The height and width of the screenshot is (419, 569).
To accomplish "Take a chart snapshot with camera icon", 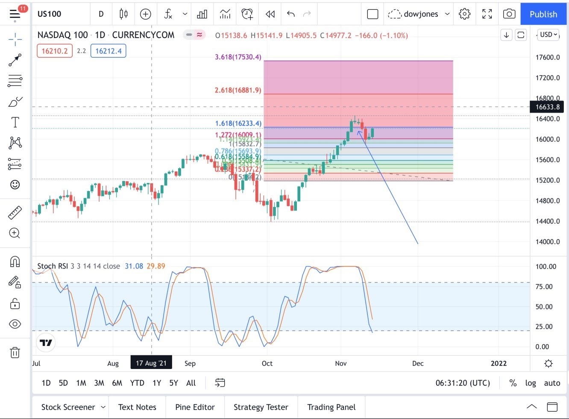I will click(509, 14).
